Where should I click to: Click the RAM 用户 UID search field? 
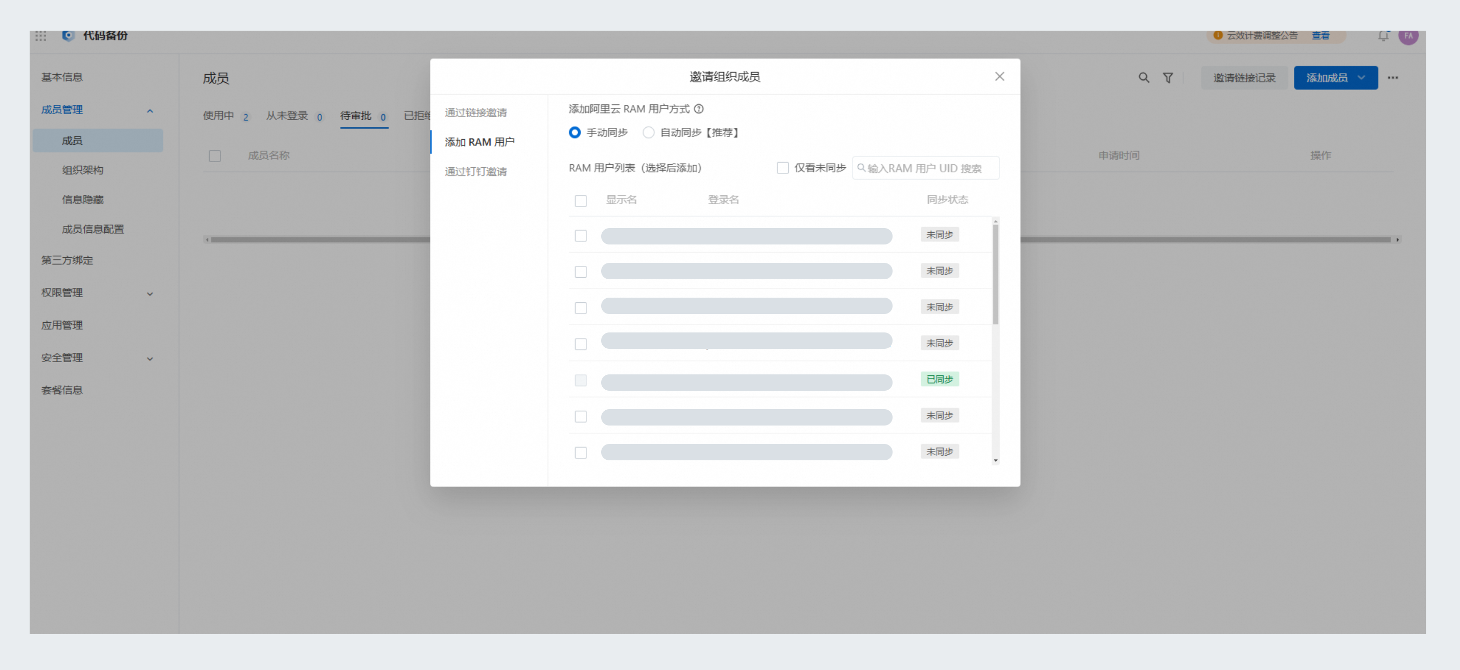[925, 168]
